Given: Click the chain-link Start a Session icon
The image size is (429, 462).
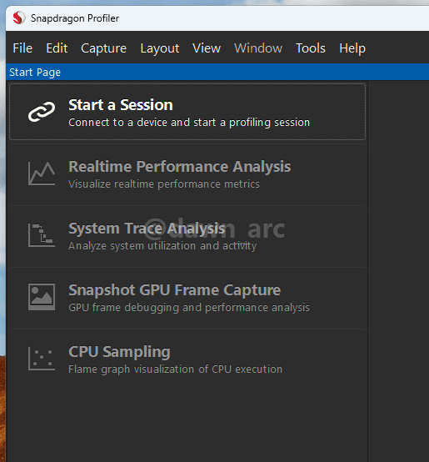Looking at the screenshot, I should tap(42, 112).
